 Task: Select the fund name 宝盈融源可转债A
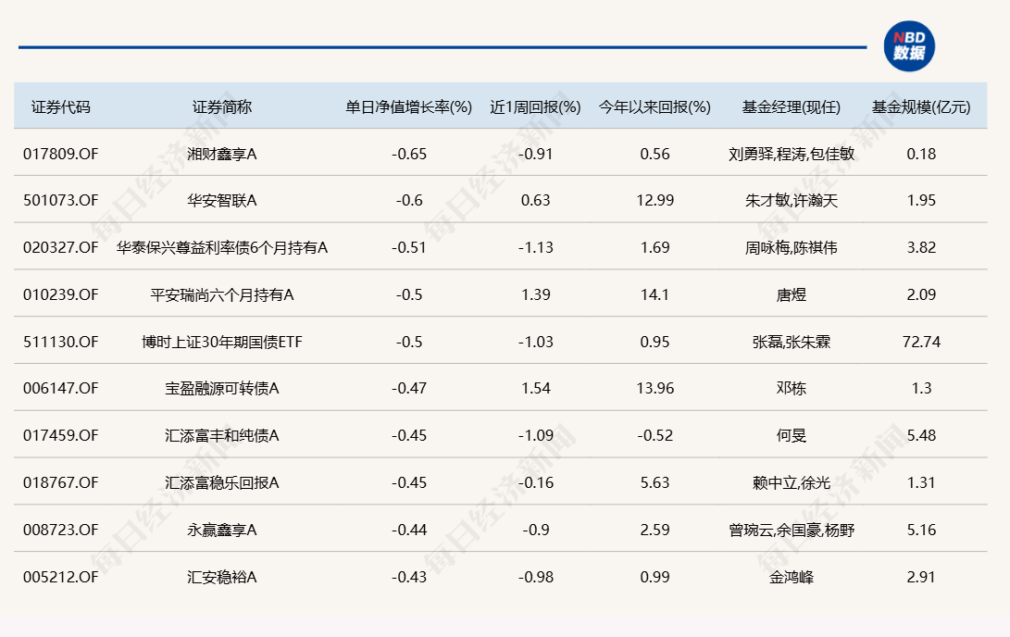click(x=221, y=388)
